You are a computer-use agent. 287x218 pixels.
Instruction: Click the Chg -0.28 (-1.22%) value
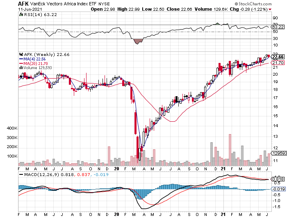pos(249,9)
